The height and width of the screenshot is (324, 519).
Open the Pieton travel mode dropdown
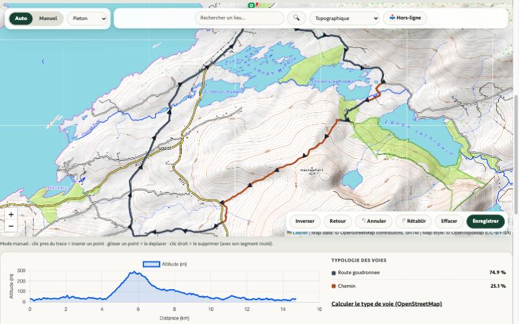tap(88, 19)
